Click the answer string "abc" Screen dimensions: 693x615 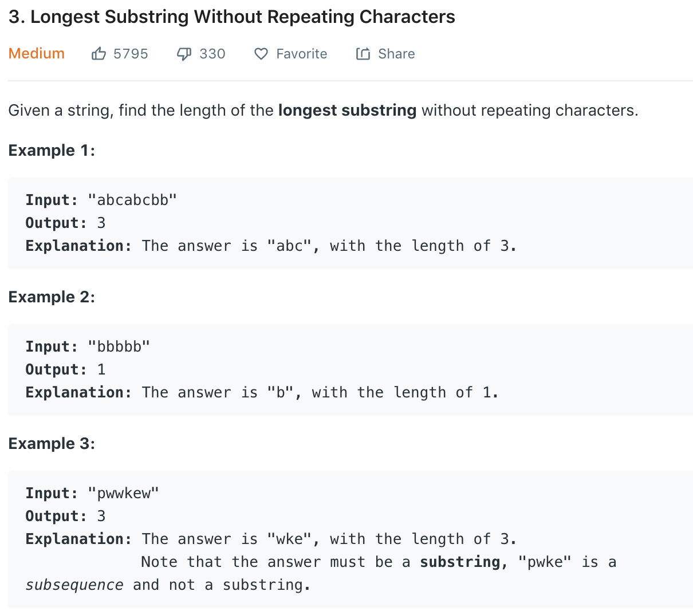pos(290,246)
